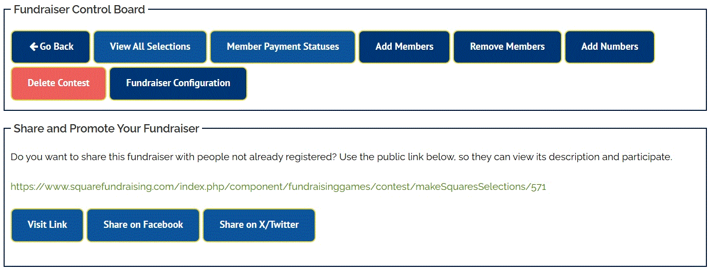This screenshot has height=271, width=710.
Task: Open View All Selections
Action: coord(150,47)
